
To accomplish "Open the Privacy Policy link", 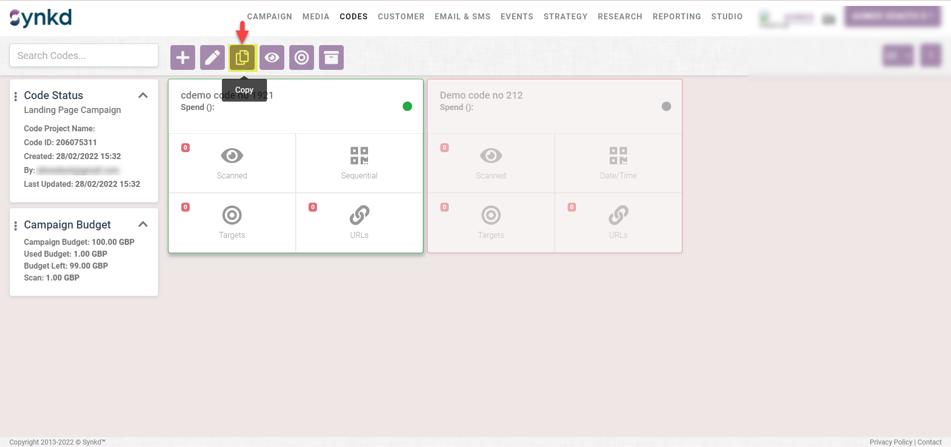I will [x=891, y=442].
